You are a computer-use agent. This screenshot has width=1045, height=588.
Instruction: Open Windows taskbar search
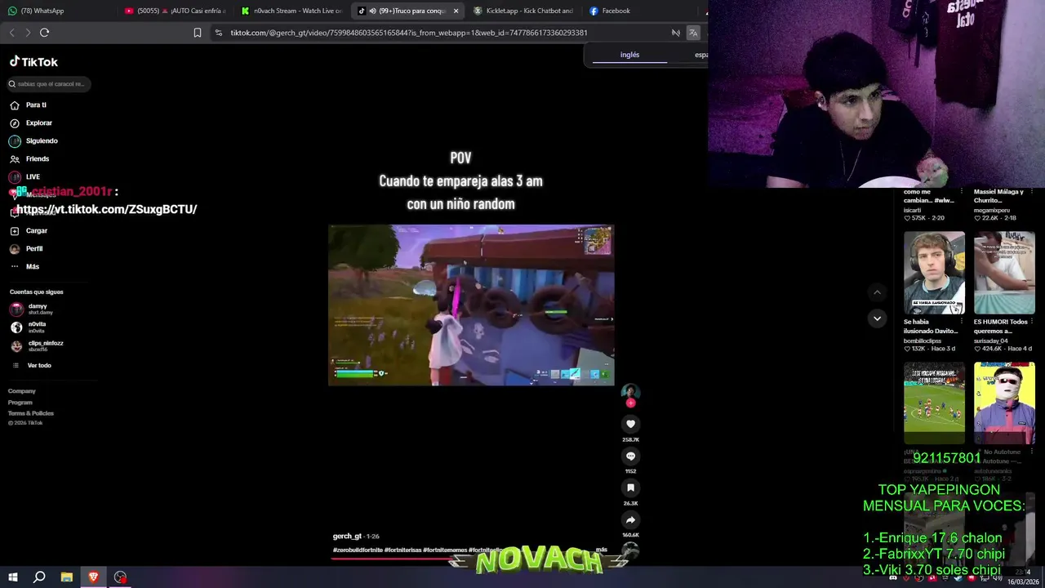click(39, 577)
